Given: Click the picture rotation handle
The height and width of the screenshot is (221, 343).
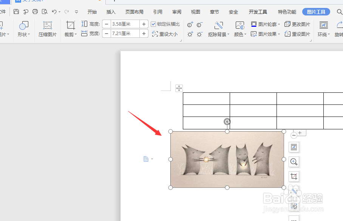Looking at the screenshot, I should (x=227, y=121).
